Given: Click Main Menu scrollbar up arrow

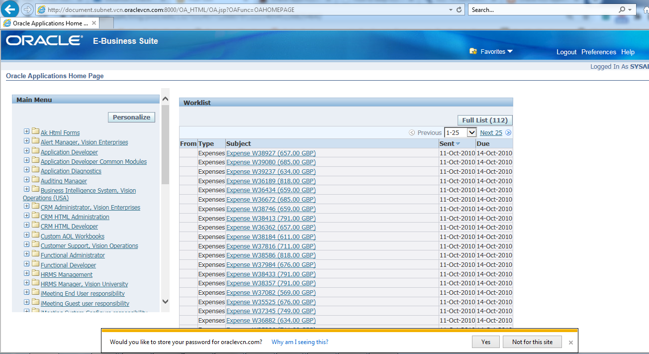Looking at the screenshot, I should (165, 99).
